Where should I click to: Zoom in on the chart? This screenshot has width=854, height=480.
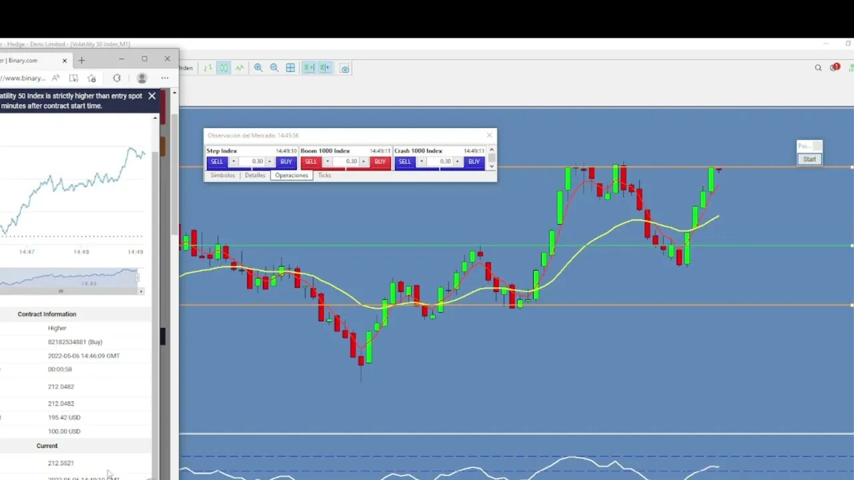[258, 68]
